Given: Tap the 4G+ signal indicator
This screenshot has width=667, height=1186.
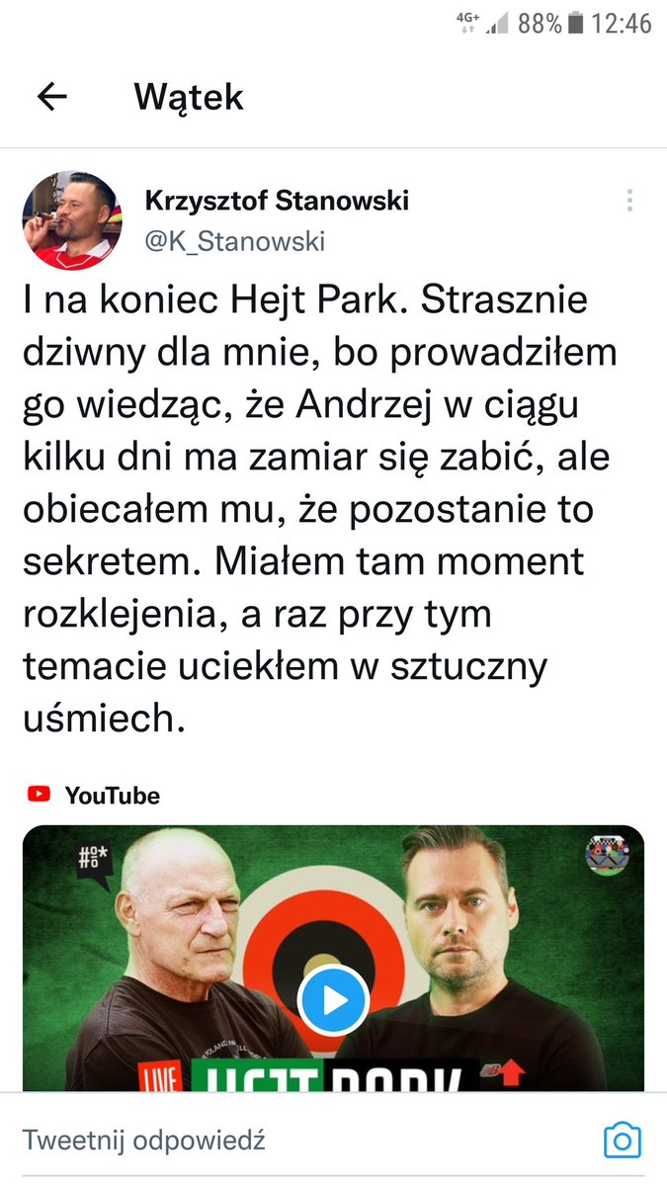Looking at the screenshot, I should 466,23.
